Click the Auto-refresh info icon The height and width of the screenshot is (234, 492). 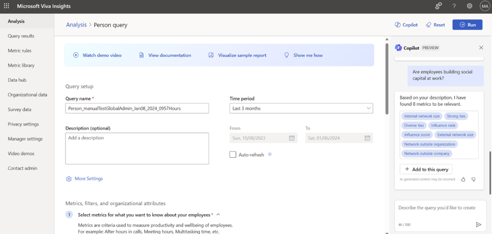[x=270, y=154]
